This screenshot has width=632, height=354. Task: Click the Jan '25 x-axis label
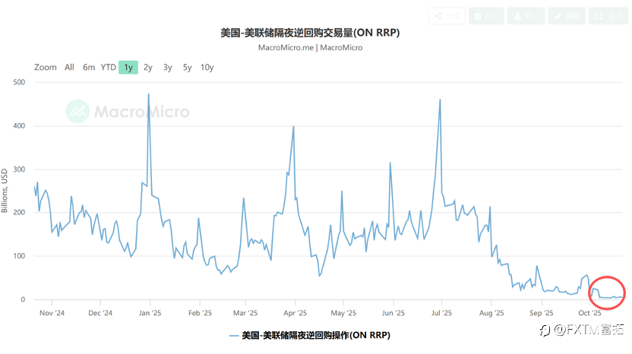[150, 313]
